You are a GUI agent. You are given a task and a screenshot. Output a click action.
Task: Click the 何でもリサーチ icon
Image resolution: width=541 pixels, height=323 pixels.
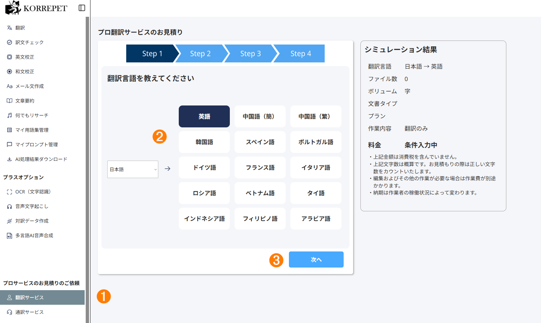9,115
